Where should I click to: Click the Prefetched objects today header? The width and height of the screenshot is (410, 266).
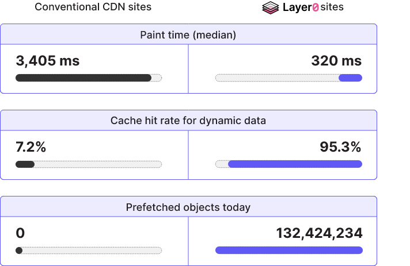click(x=188, y=207)
